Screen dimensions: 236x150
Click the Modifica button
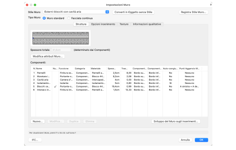click(x=56, y=121)
